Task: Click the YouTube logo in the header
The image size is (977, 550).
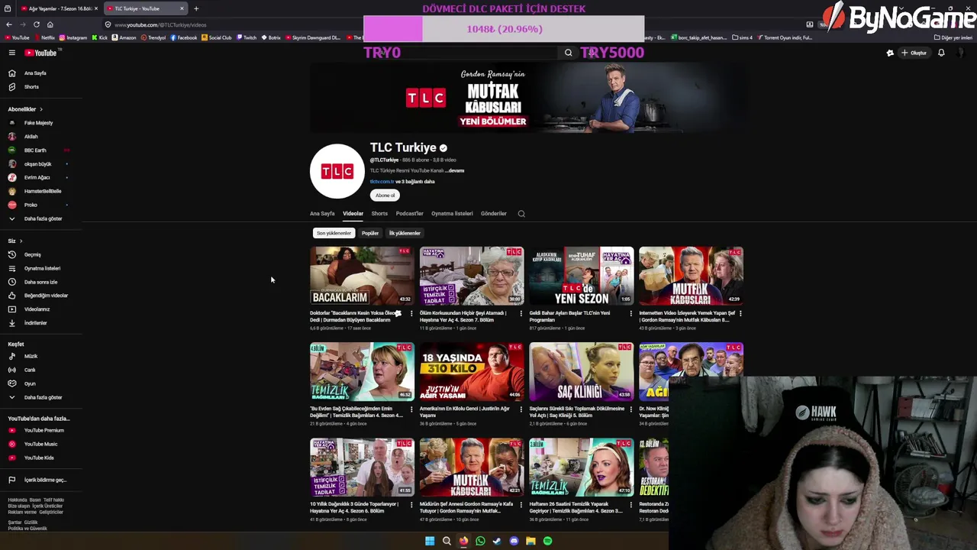Action: click(41, 53)
